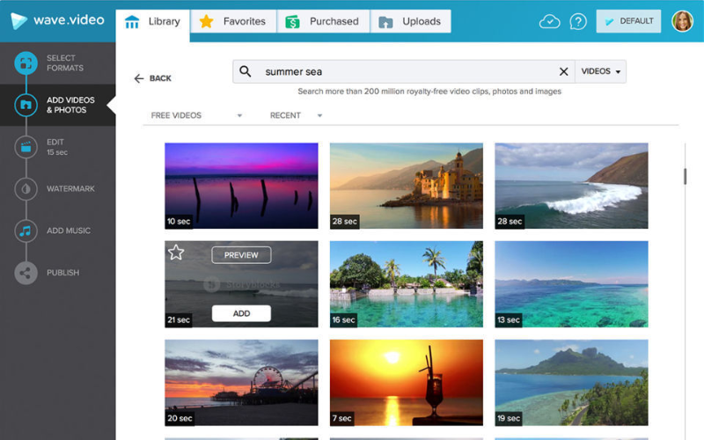Click the Edit clapperboard step icon

pyautogui.click(x=26, y=147)
